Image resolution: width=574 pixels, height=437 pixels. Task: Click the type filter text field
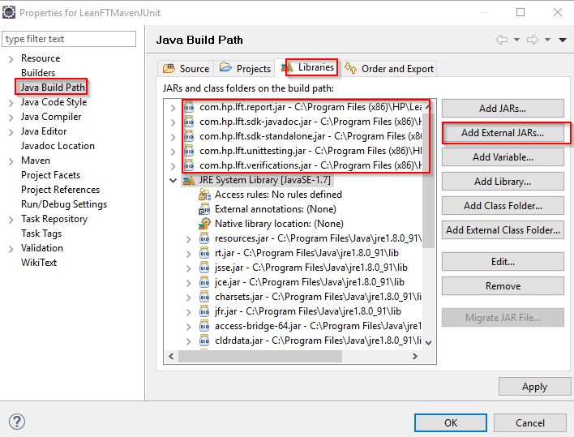(69, 39)
